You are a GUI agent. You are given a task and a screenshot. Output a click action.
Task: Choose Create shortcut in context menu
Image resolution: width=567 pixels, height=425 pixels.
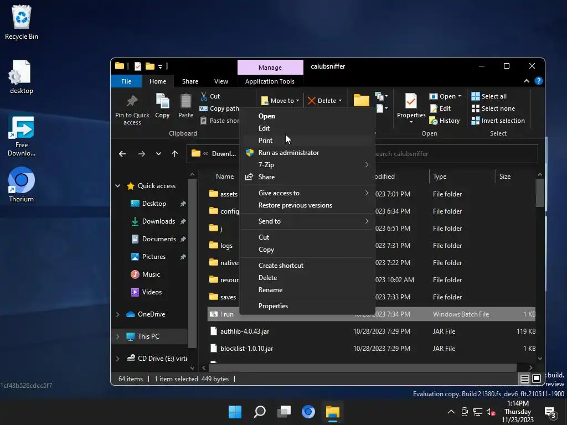click(307, 265)
